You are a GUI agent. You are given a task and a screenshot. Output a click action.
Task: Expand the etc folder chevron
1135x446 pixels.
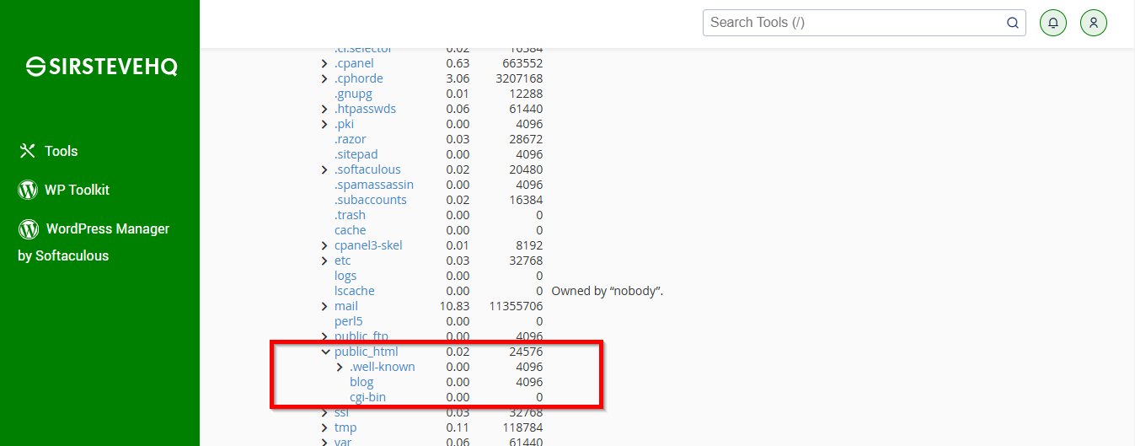click(x=325, y=261)
